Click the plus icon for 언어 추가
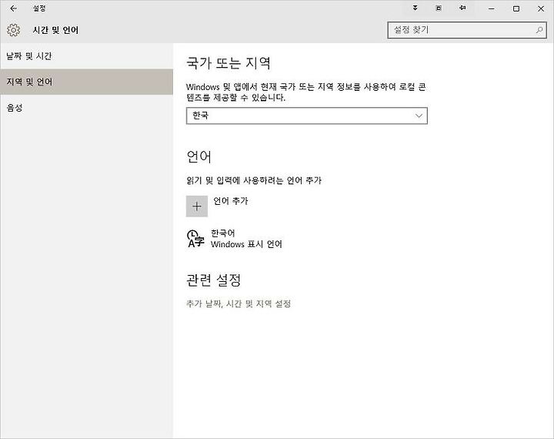This screenshot has width=554, height=439. pos(197,206)
